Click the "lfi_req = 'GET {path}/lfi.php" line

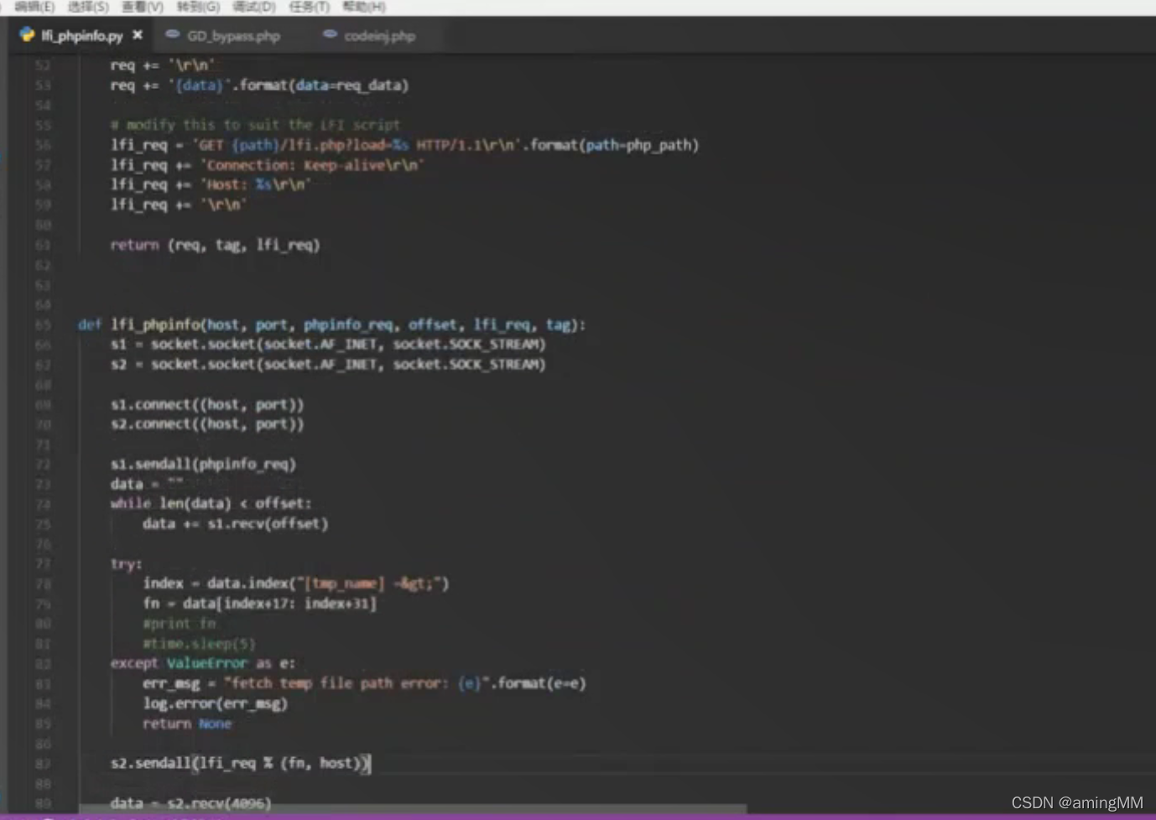(404, 145)
